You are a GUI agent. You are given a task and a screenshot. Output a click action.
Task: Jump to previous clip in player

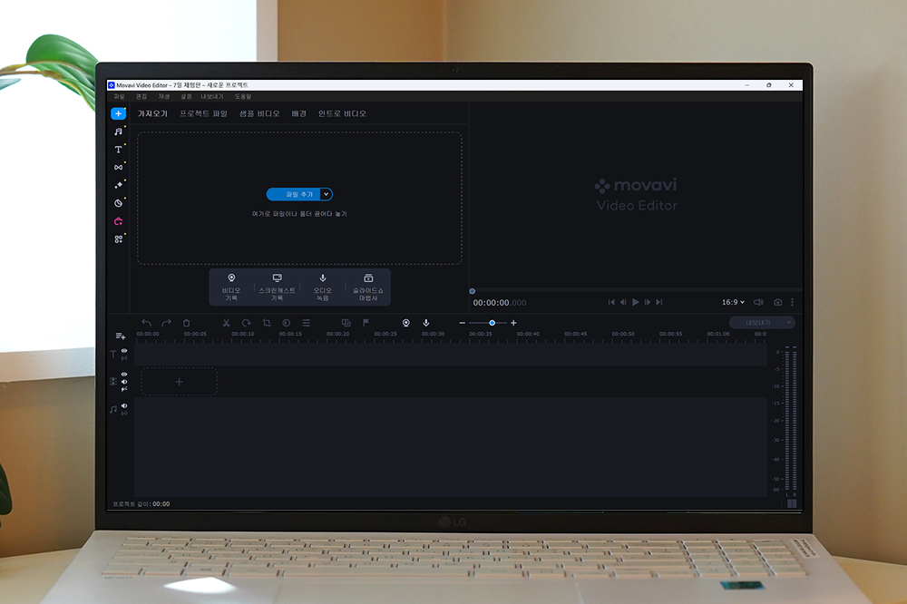coord(611,302)
